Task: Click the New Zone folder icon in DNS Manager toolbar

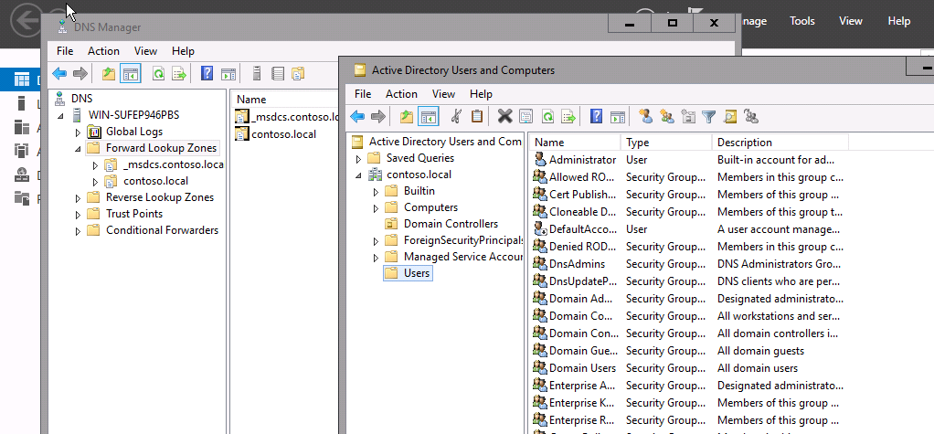Action: point(298,74)
